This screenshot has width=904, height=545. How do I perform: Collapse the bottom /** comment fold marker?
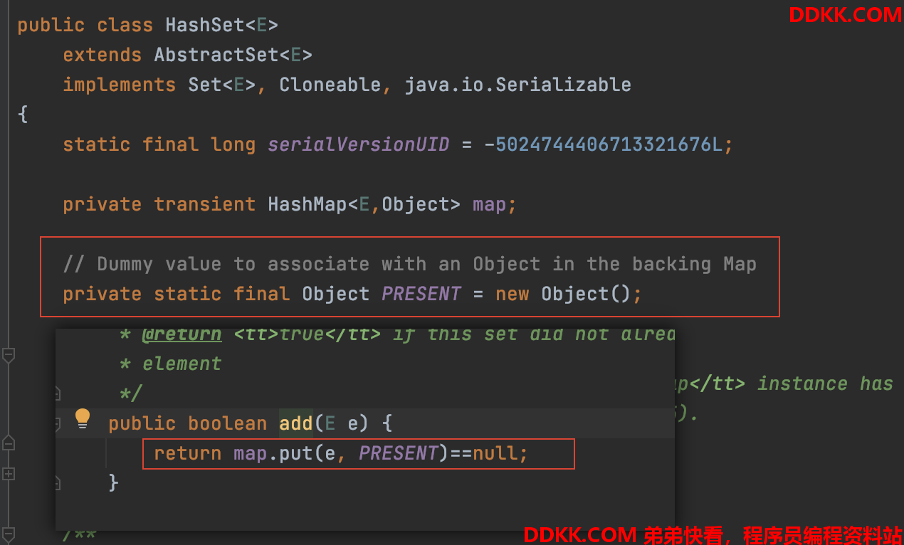tap(9, 533)
